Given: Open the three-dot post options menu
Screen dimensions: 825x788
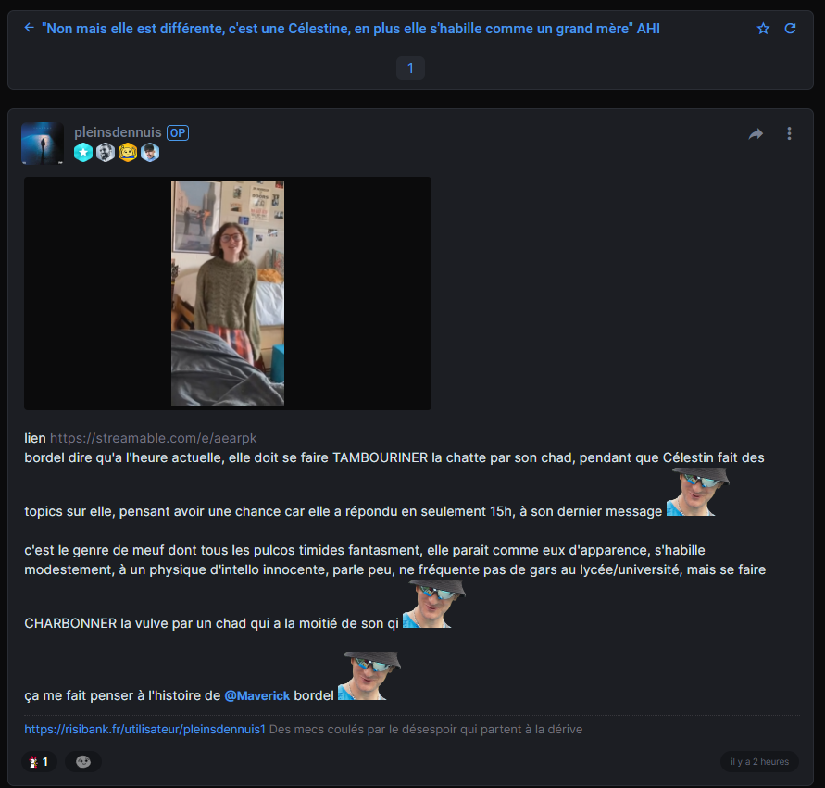Looking at the screenshot, I should point(789,134).
